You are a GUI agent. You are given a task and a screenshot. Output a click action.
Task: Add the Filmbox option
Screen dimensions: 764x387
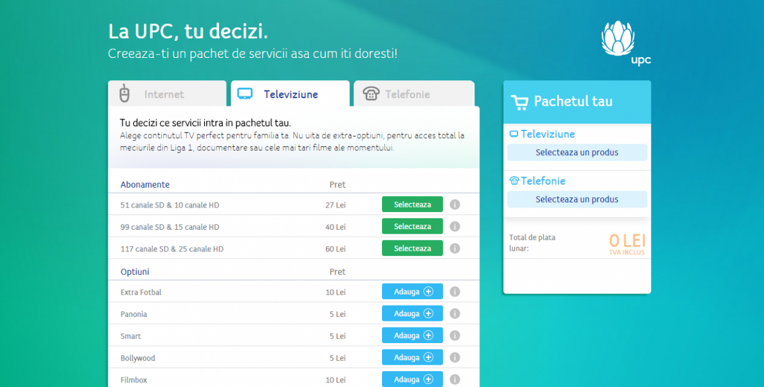click(412, 379)
